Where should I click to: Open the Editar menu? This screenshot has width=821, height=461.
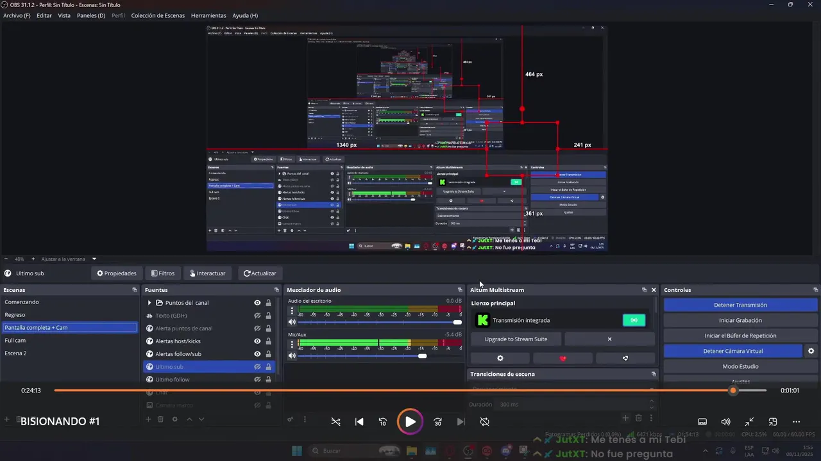44,15
